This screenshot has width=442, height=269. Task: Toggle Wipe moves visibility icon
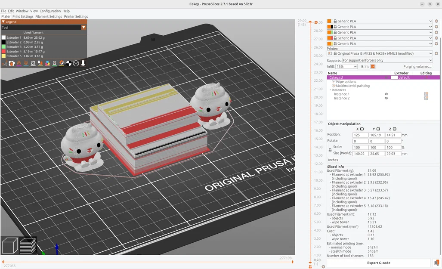pos(12,63)
